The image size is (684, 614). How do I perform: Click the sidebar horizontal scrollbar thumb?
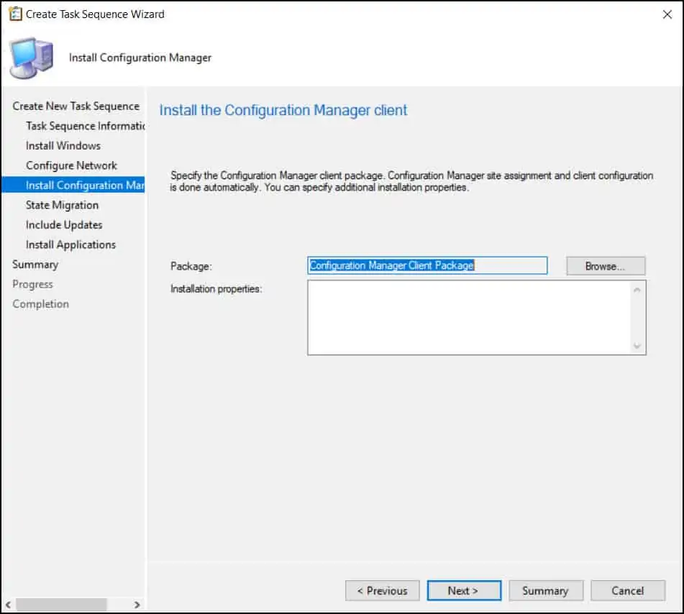pos(61,605)
